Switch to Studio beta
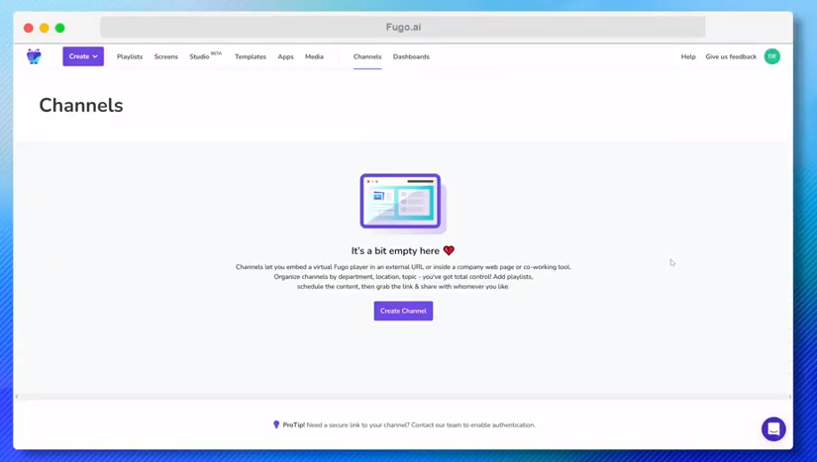817x462 pixels. click(x=205, y=56)
